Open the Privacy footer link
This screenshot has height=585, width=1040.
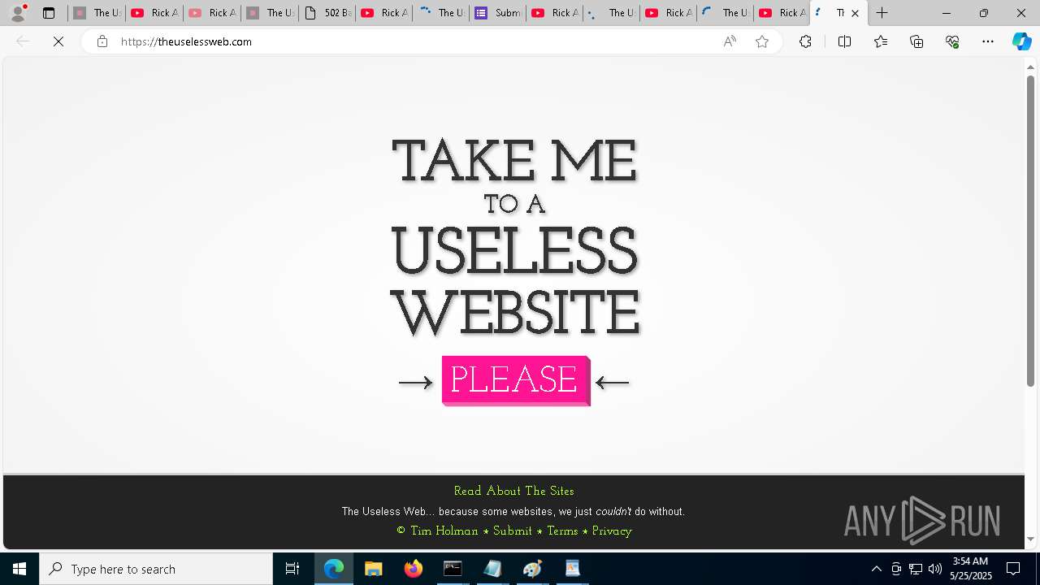[612, 531]
